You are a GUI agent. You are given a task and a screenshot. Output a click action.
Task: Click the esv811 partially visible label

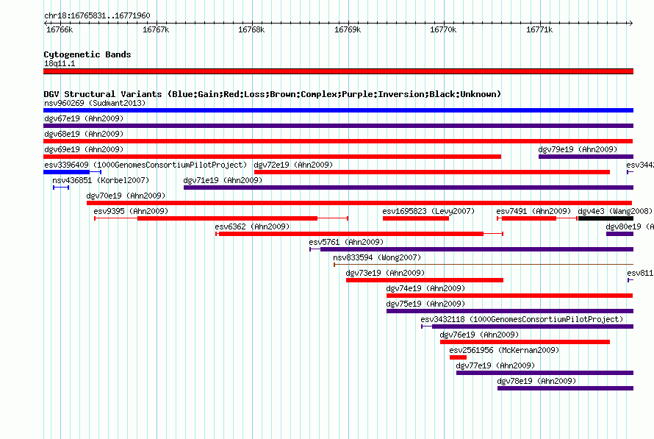tap(640, 273)
